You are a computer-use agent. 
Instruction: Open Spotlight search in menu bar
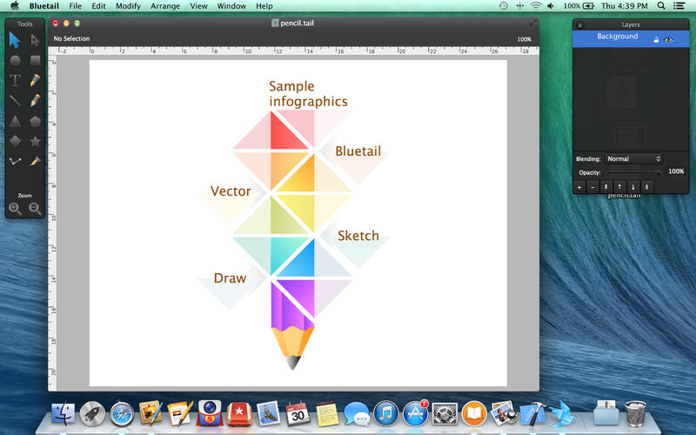[661, 6]
